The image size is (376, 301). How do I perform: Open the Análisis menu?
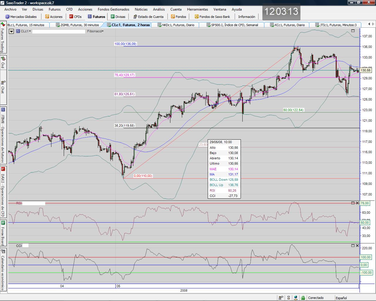(159, 9)
